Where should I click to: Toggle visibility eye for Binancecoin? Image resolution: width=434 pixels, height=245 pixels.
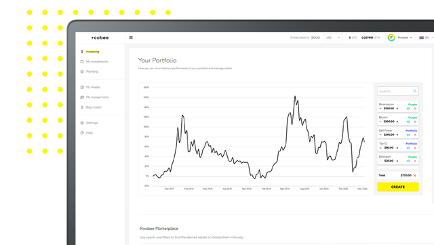(x=408, y=109)
